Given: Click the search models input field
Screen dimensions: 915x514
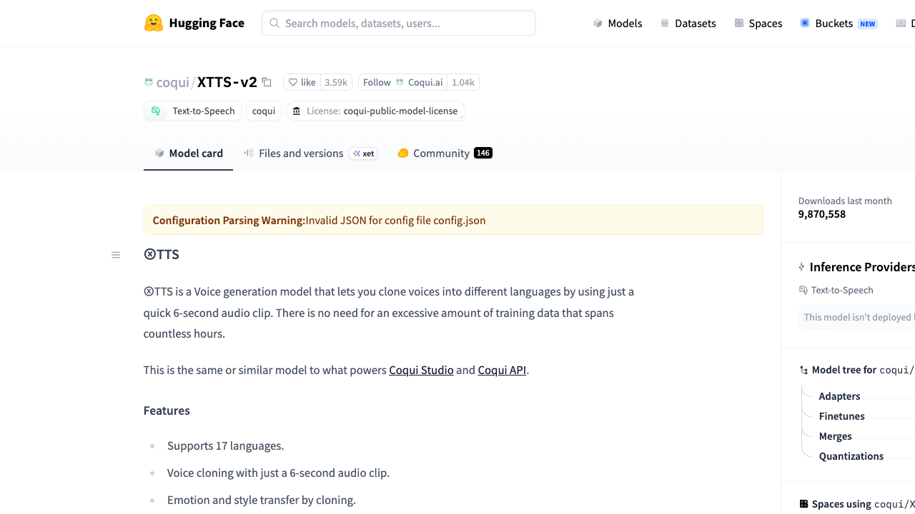Looking at the screenshot, I should (x=399, y=23).
